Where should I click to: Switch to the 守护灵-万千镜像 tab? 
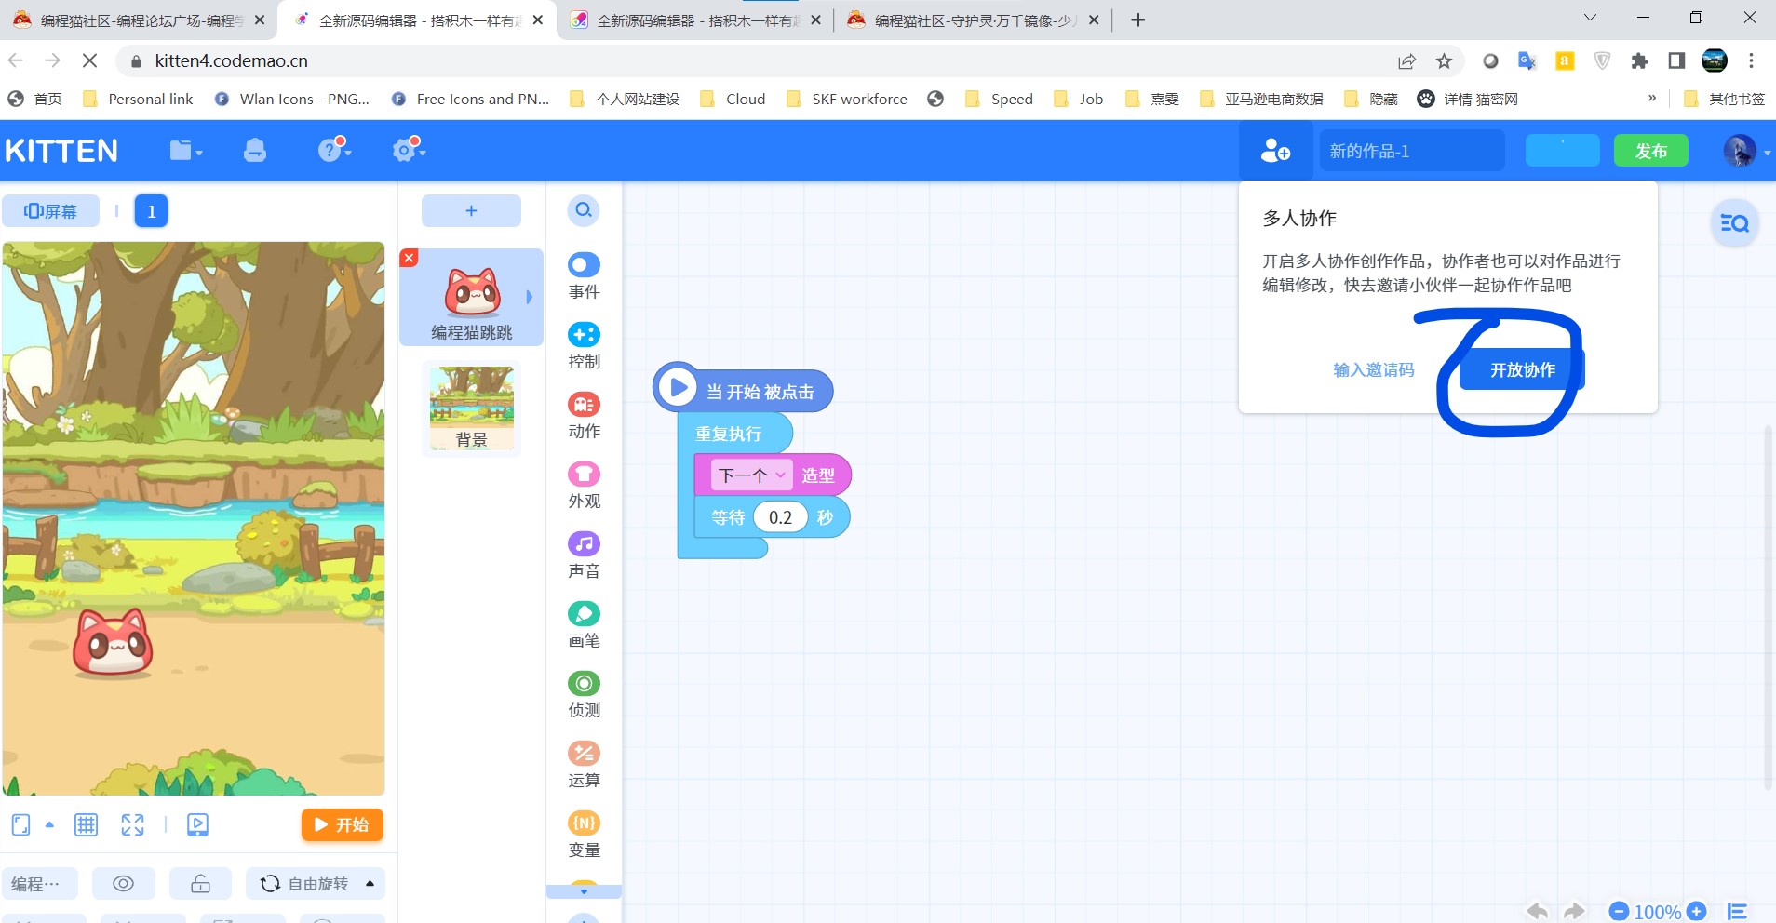pyautogui.click(x=974, y=20)
